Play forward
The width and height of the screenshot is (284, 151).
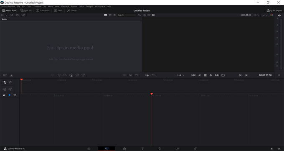[x=211, y=75]
